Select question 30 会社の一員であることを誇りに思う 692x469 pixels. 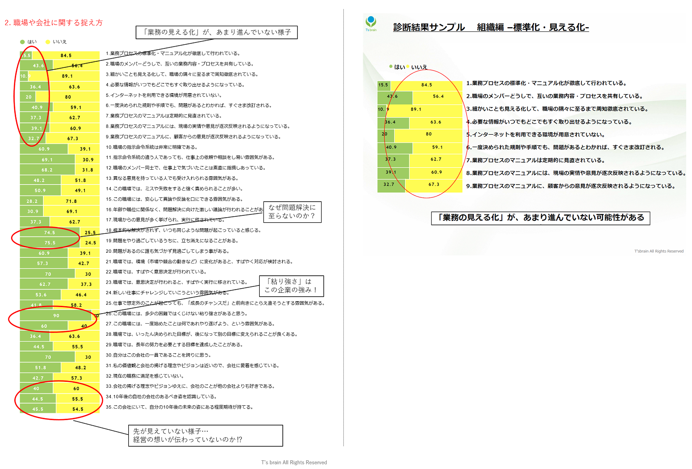tap(158, 355)
